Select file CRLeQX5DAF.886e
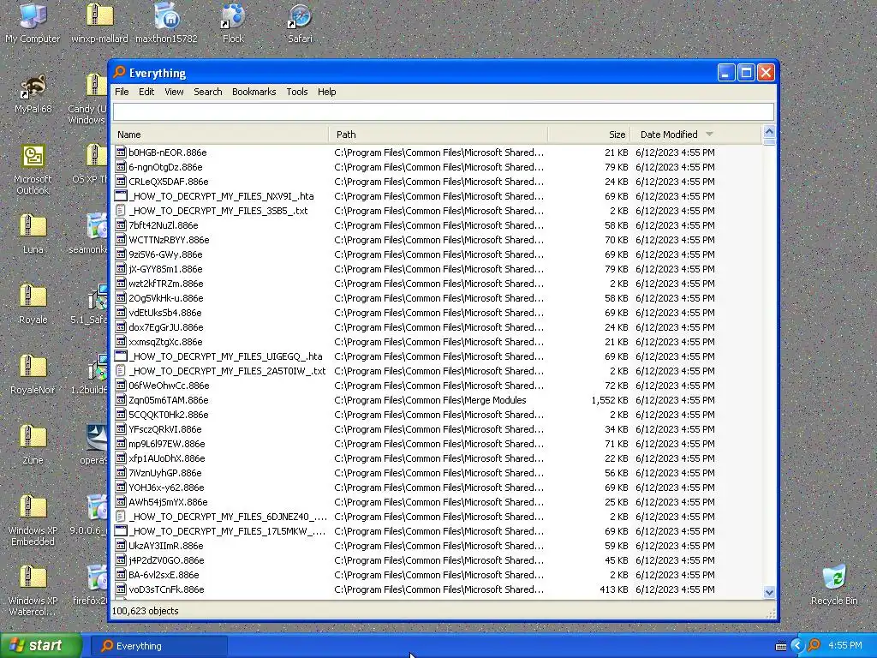 169,182
